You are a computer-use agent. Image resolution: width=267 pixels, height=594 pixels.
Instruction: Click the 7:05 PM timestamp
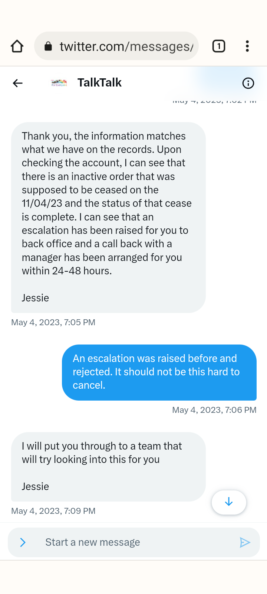click(x=53, y=322)
